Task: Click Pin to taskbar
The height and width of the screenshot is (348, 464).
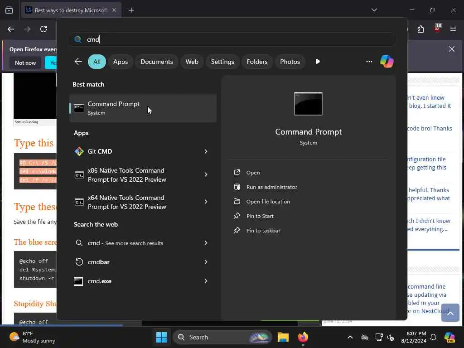Action: (x=263, y=231)
